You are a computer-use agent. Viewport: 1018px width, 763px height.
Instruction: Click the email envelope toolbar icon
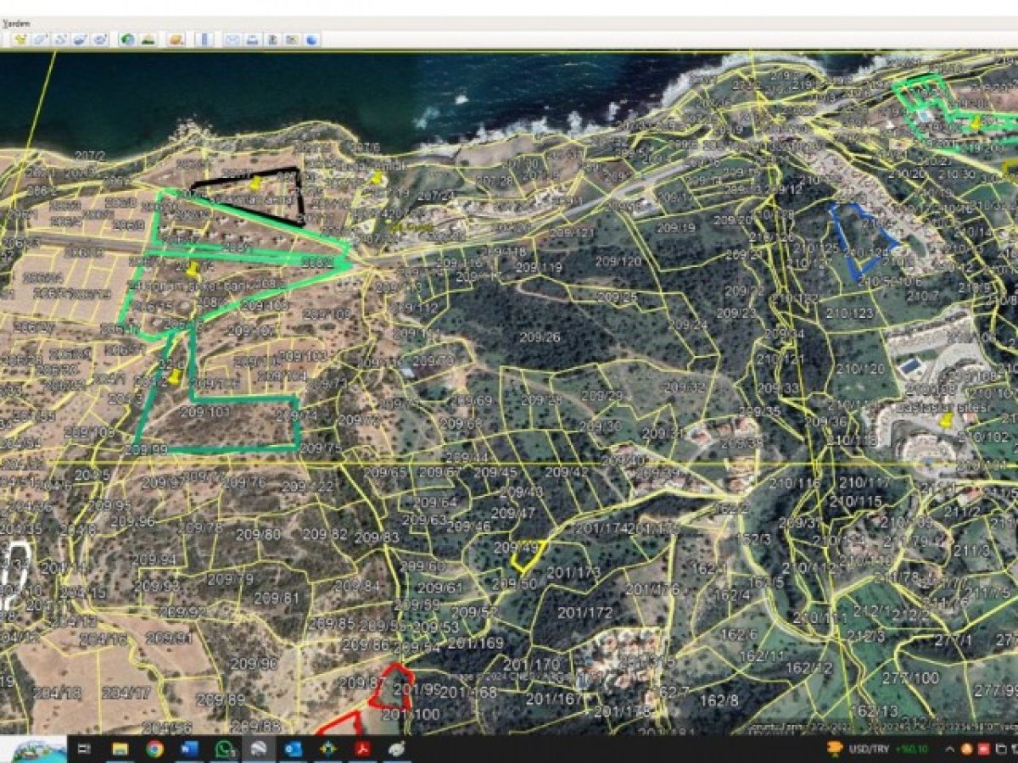click(x=231, y=40)
